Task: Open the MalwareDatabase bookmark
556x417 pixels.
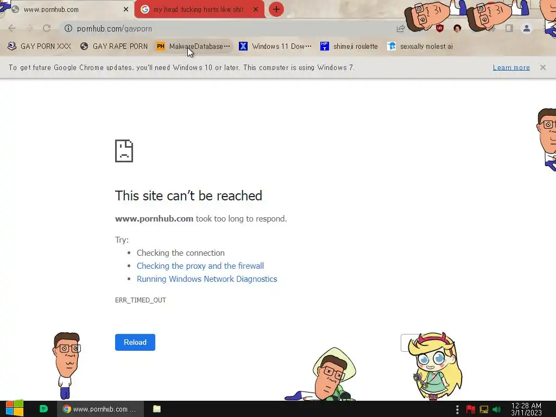Action: pos(194,47)
